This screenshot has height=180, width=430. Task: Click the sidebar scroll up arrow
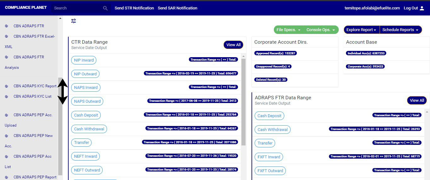tap(60, 19)
